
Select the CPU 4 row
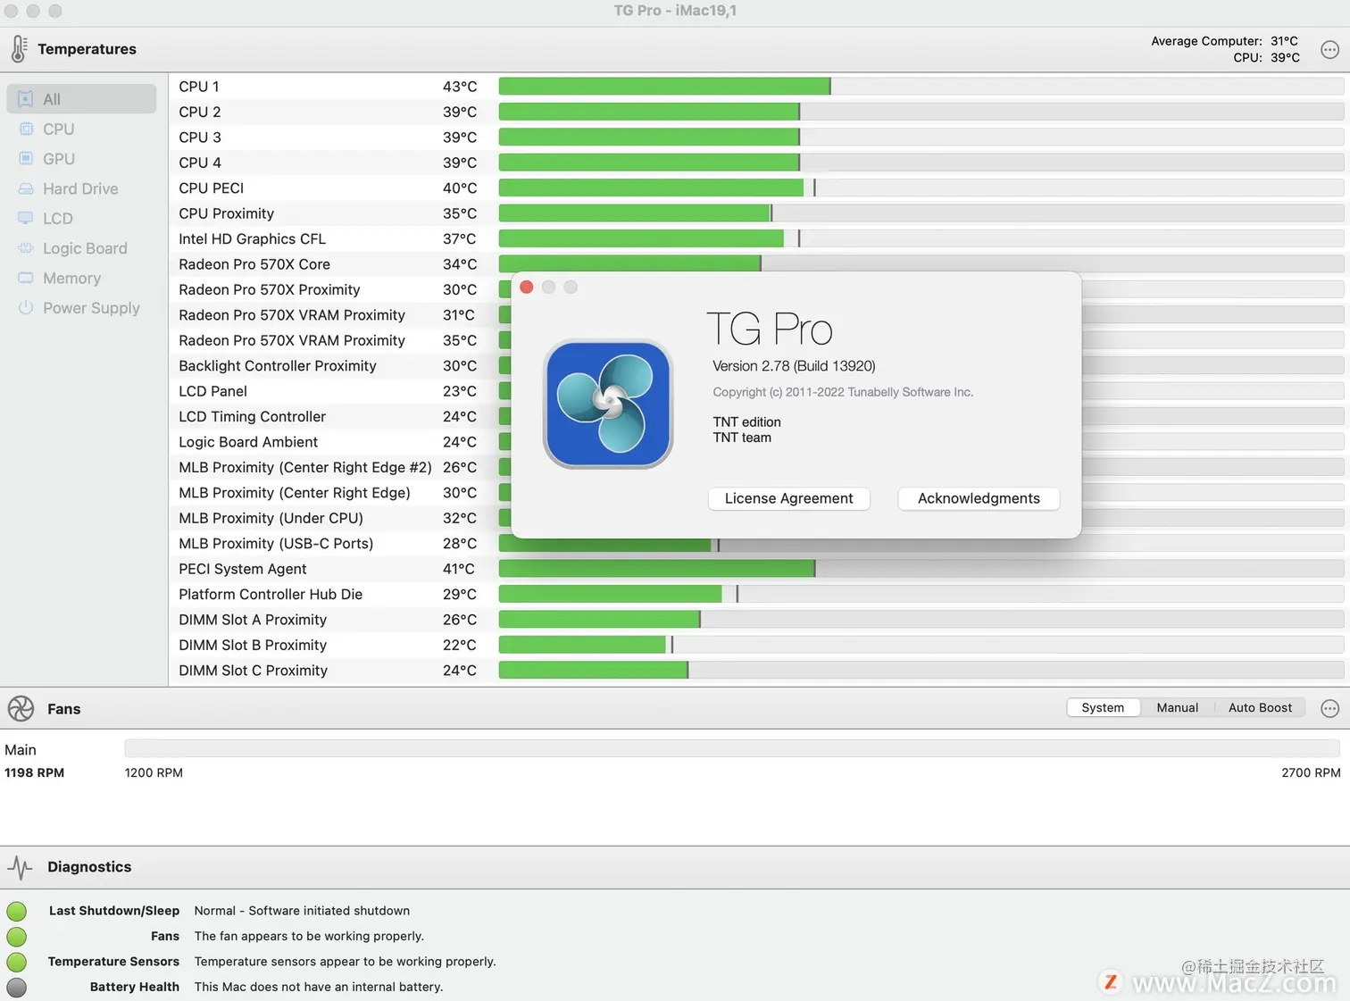[759, 163]
